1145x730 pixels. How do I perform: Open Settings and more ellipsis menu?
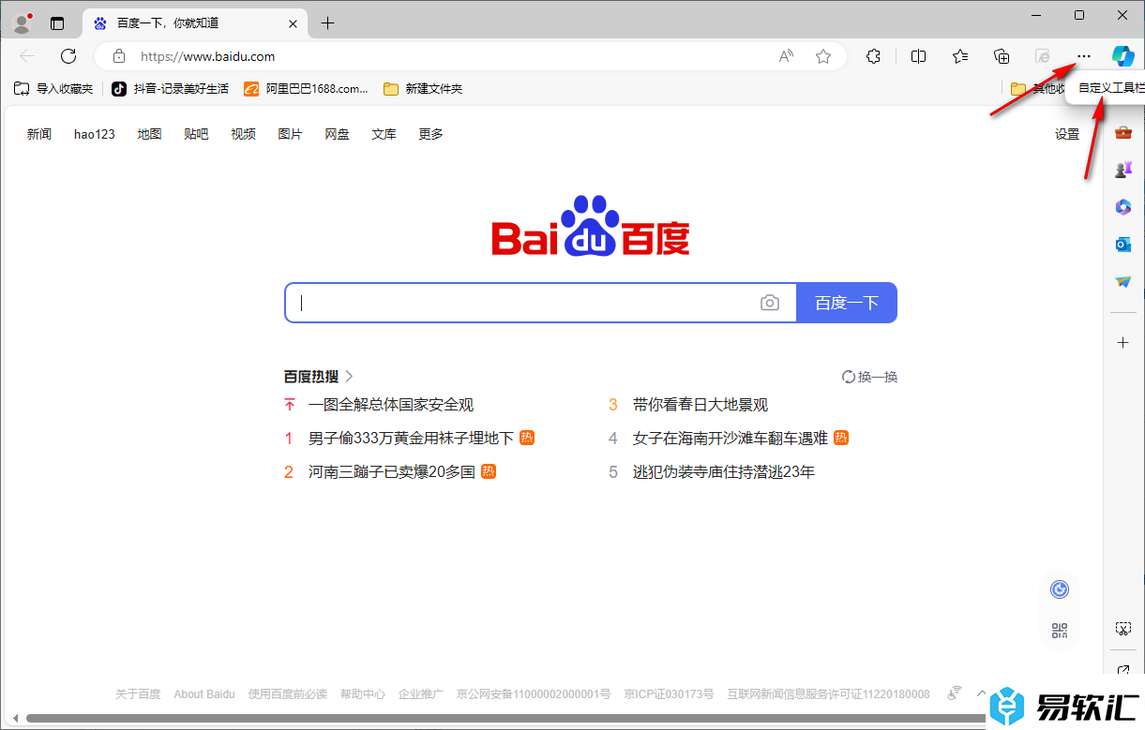(1084, 56)
